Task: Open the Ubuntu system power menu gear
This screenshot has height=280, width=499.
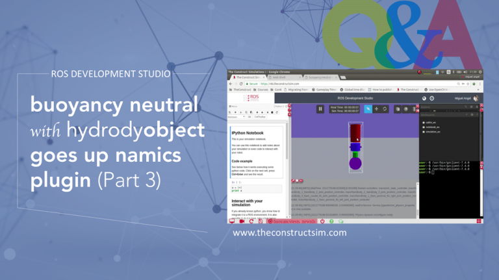Action: click(x=480, y=72)
